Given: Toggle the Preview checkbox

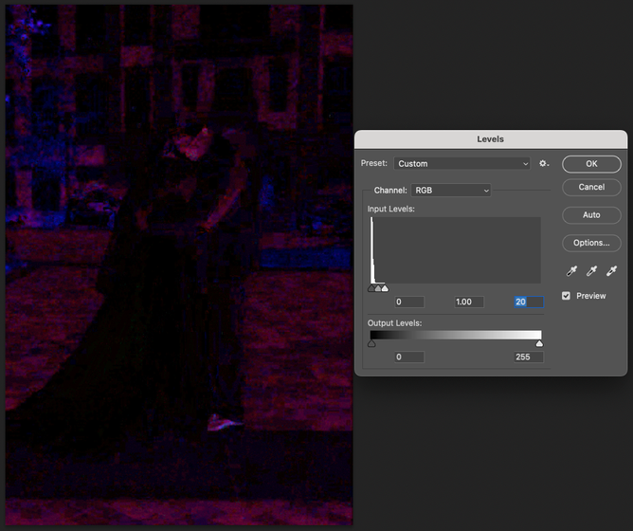Looking at the screenshot, I should tap(566, 296).
